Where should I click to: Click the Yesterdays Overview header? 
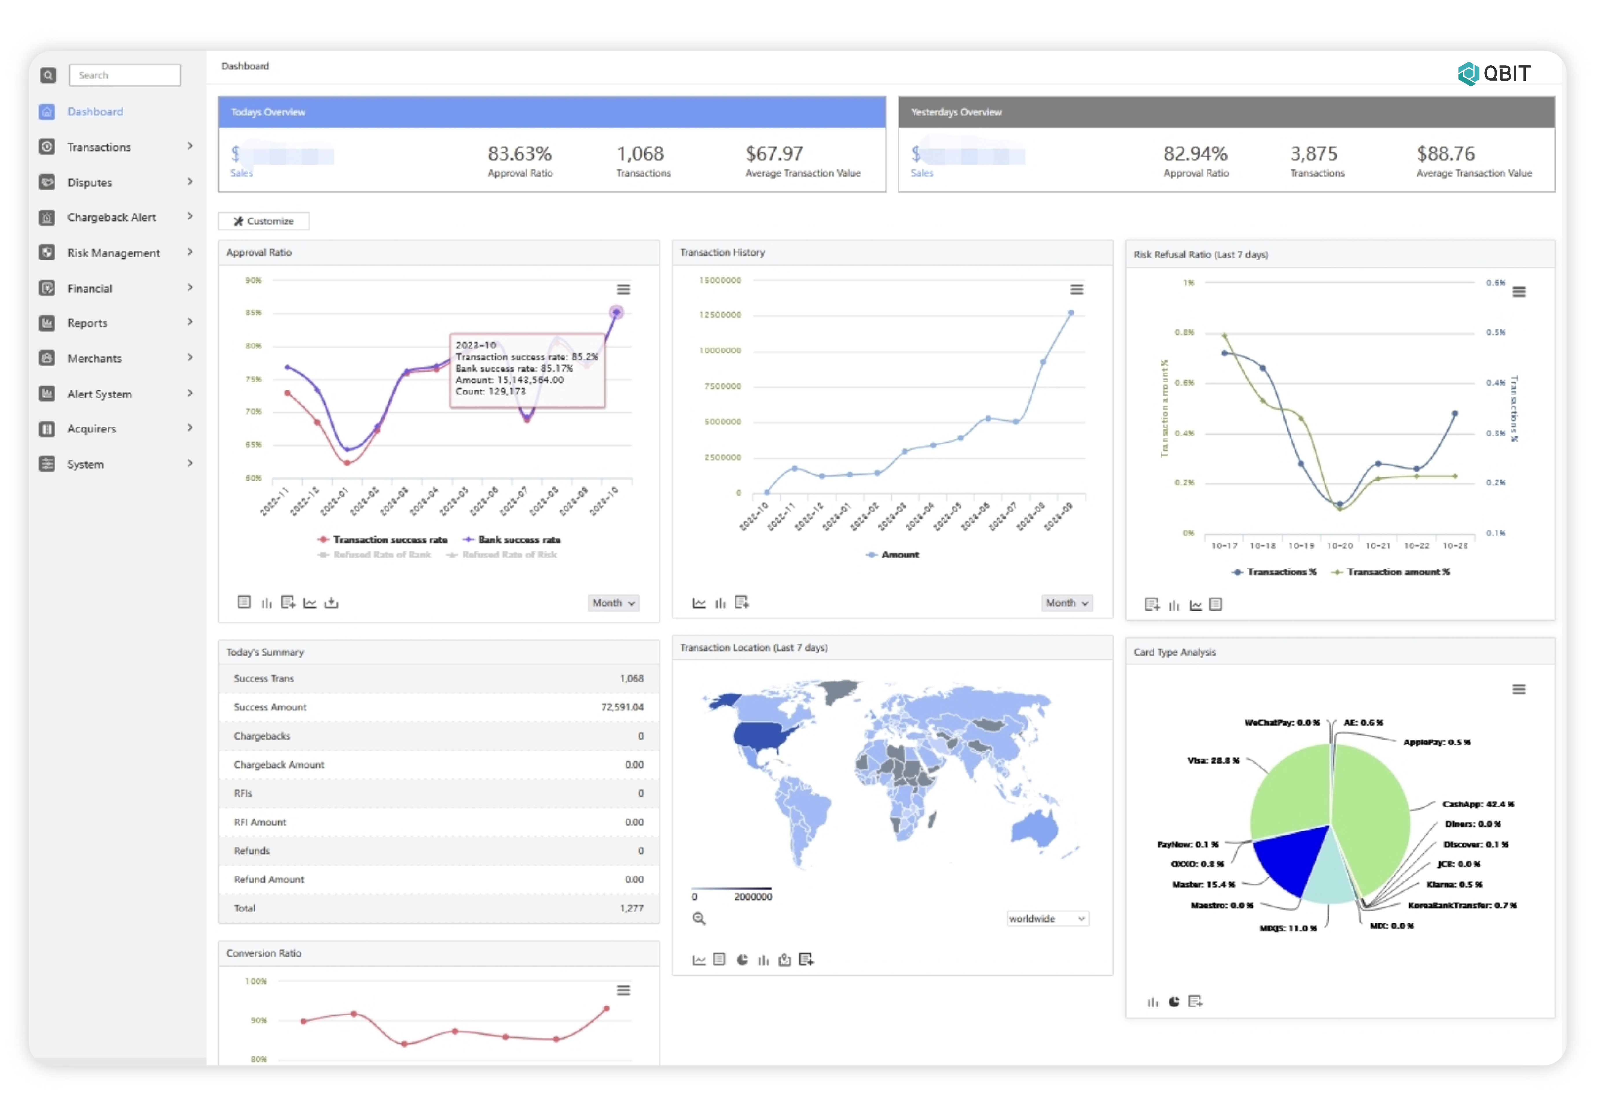coord(1227,112)
